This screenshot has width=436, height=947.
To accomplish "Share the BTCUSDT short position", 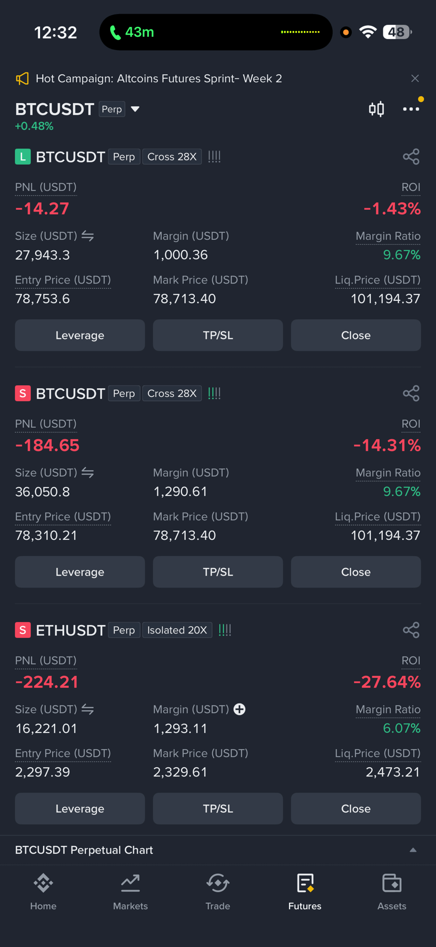I will [x=411, y=394].
